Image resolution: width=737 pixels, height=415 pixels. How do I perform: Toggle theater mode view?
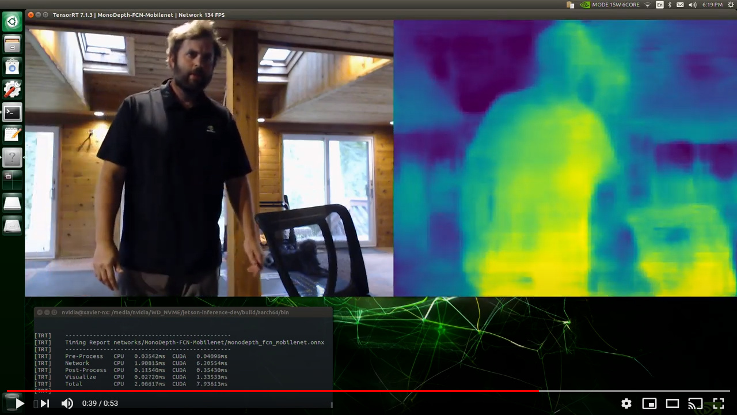673,403
